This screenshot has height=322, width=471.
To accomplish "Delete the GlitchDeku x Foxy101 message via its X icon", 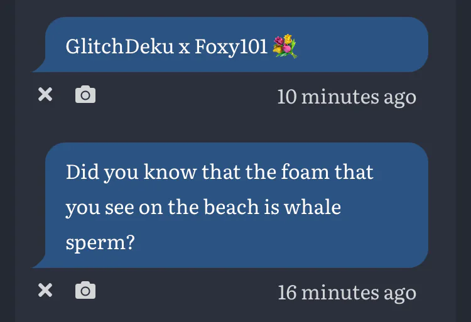I will (x=45, y=94).
